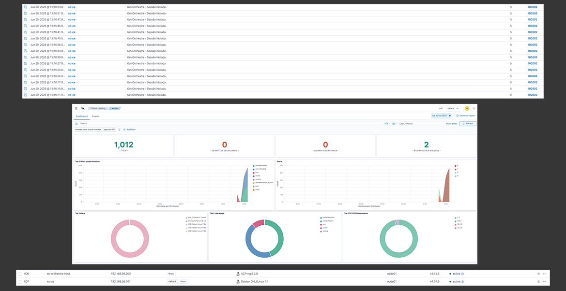Open actions menu for agent 006
The width and height of the screenshot is (566, 291).
click(545, 274)
